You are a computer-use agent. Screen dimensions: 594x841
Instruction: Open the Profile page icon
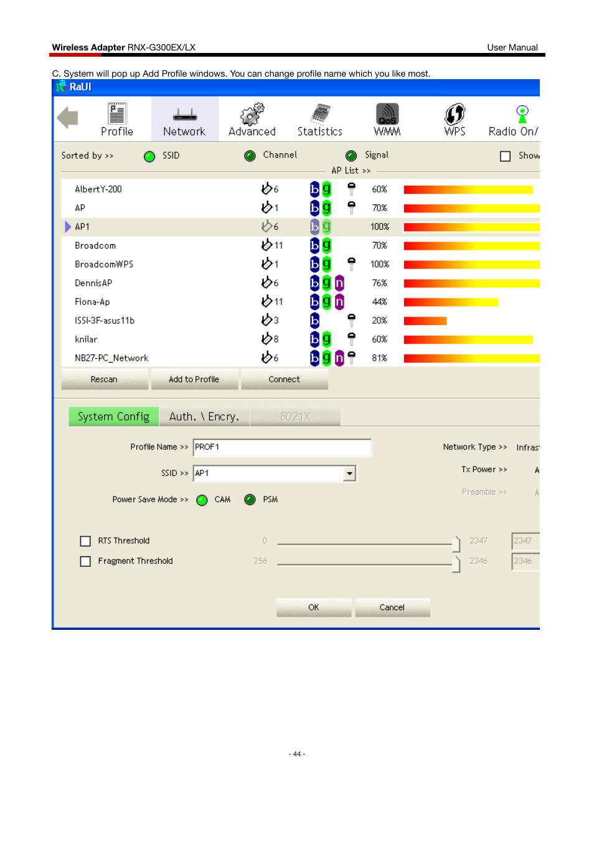pyautogui.click(x=117, y=114)
